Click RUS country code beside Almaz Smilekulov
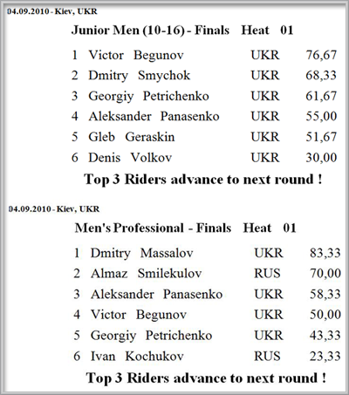The image size is (349, 395). [x=267, y=274]
